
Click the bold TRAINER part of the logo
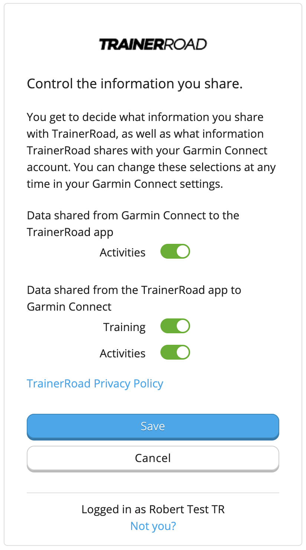(x=131, y=45)
